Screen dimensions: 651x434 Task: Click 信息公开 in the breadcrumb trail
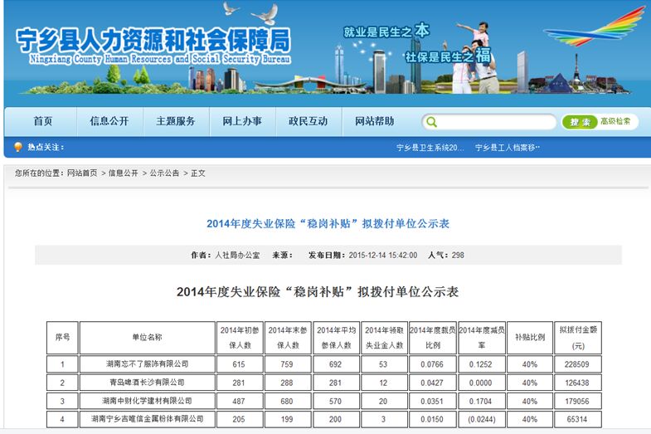coord(123,173)
